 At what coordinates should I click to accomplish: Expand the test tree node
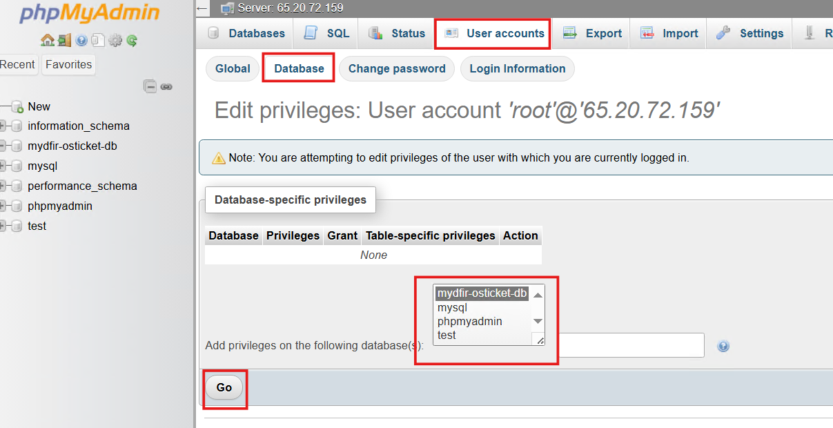(x=3, y=226)
